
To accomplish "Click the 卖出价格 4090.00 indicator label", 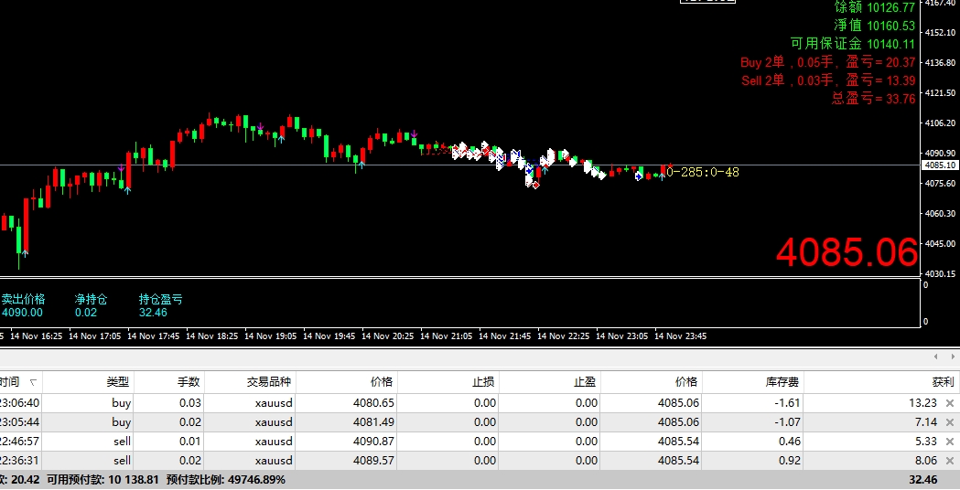I will (23, 305).
